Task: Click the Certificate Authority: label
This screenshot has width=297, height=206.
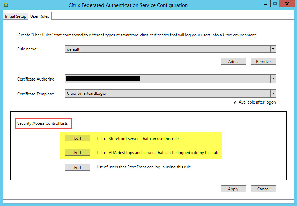Action: [x=36, y=79]
